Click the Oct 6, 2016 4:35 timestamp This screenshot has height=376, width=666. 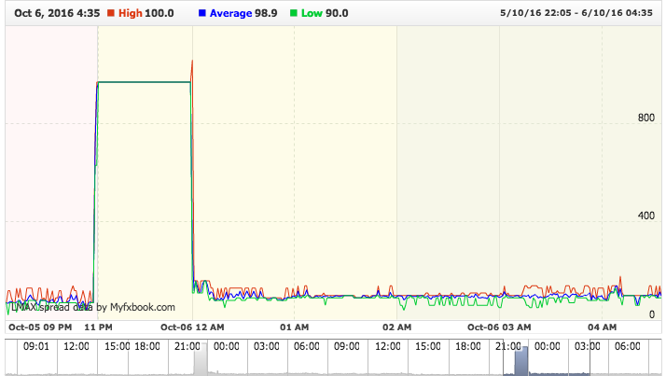[57, 13]
